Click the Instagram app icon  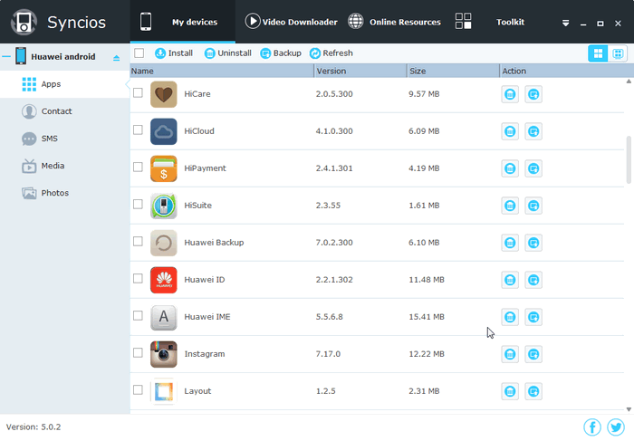click(164, 354)
